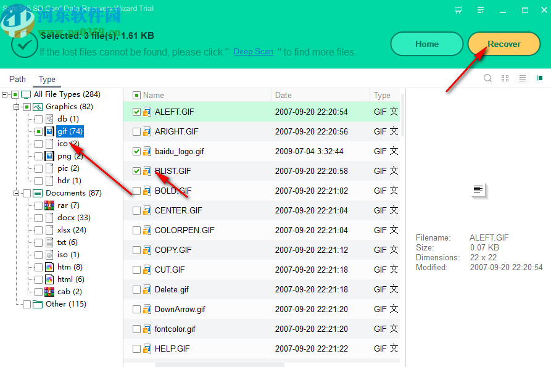Check the checkbox for ARIGHT.GIF
This screenshot has width=551, height=367.
coord(136,131)
